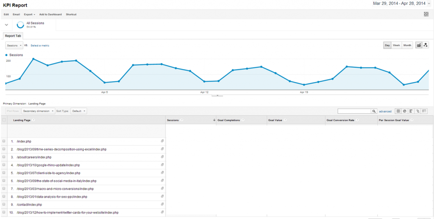The image size is (434, 219).
Task: Check the box for time-series-decomposition row
Action: point(4,149)
